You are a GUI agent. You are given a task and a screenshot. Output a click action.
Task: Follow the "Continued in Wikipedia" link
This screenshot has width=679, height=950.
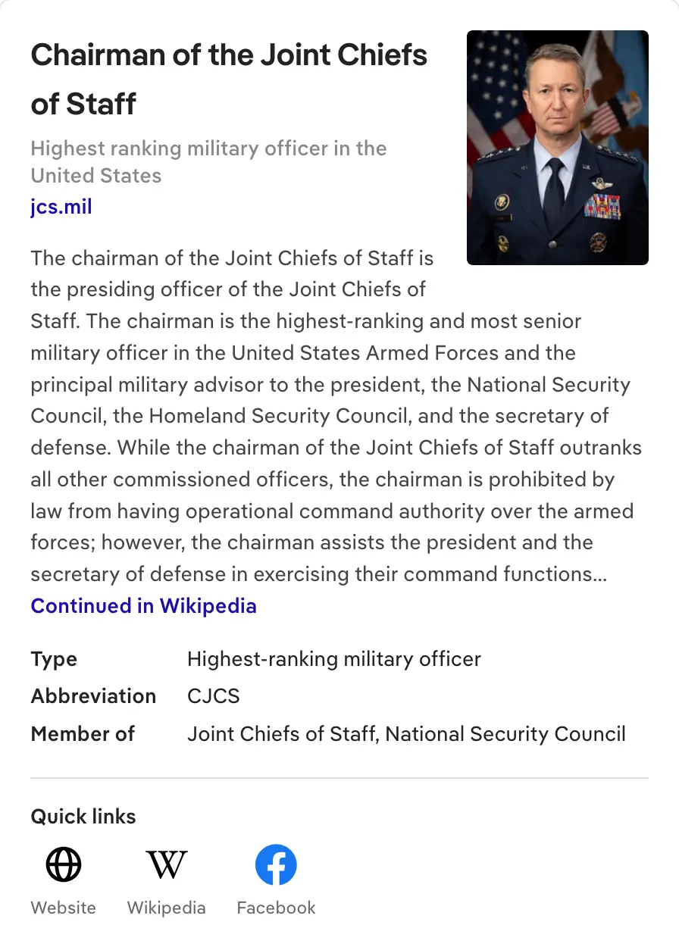(143, 606)
